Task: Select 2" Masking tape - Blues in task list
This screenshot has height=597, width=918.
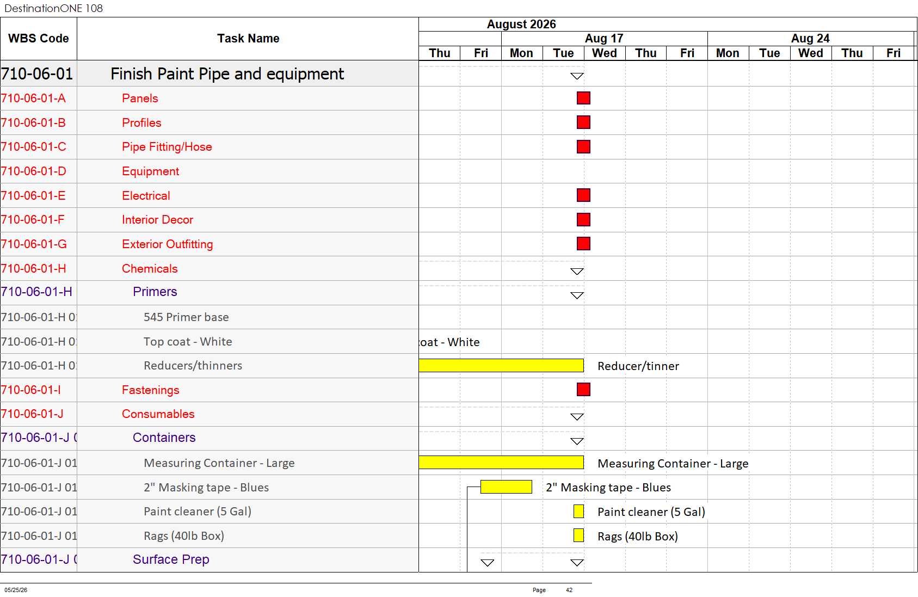Action: [206, 488]
